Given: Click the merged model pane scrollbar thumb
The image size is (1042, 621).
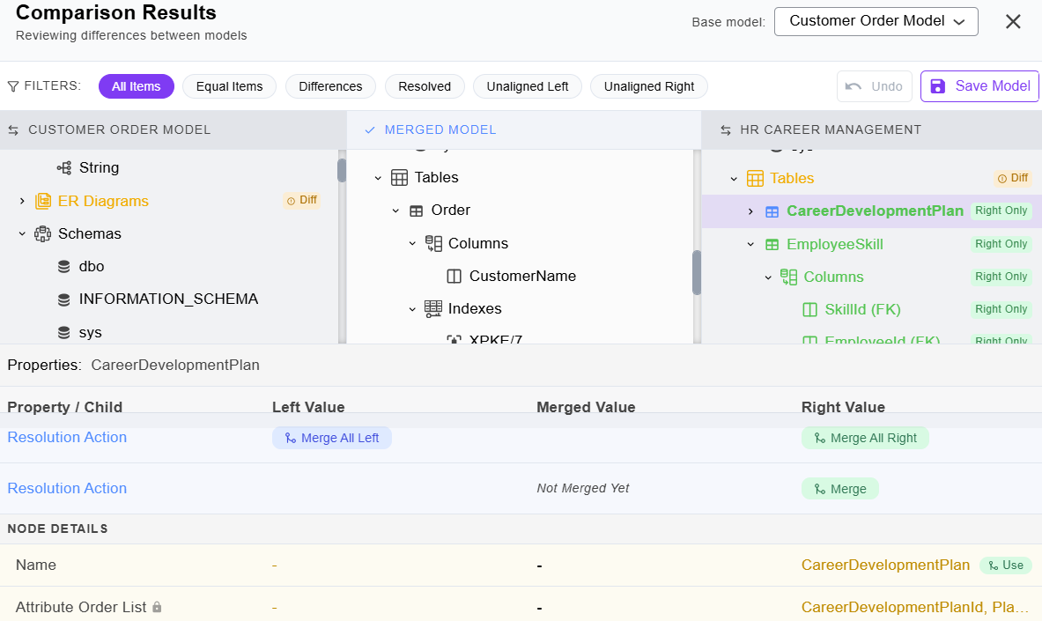Looking at the screenshot, I should pyautogui.click(x=697, y=272).
